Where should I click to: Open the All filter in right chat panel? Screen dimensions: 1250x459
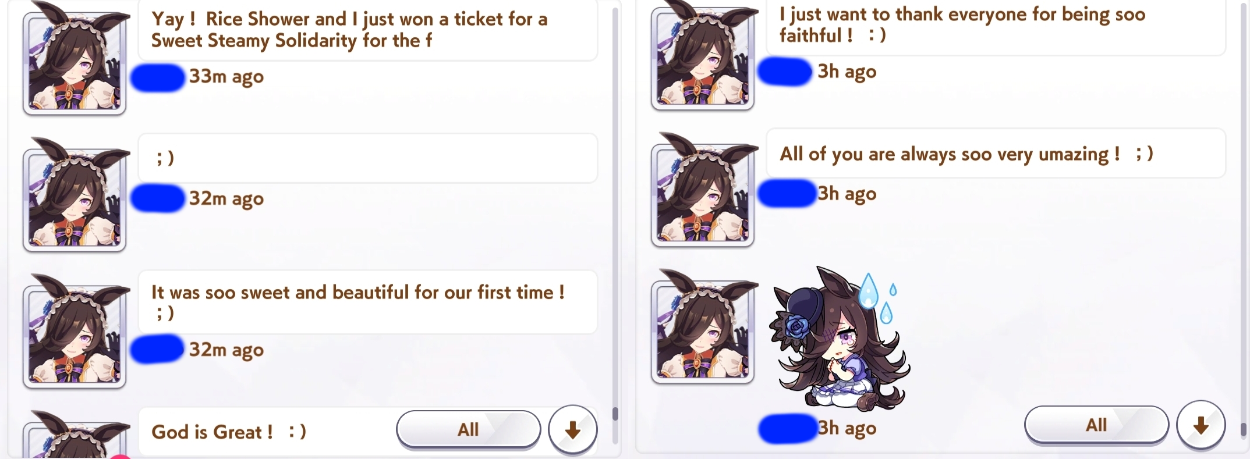pos(1096,425)
